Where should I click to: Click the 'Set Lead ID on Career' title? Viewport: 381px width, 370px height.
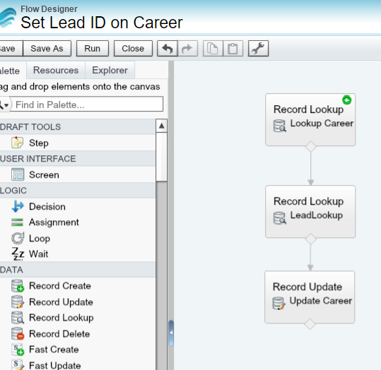(x=102, y=23)
